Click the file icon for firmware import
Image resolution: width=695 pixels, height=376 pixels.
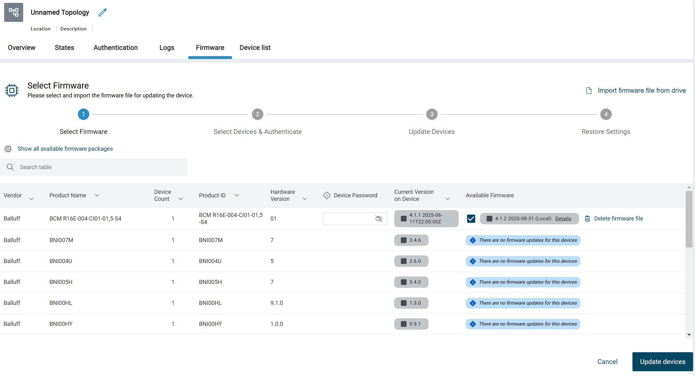click(x=589, y=91)
